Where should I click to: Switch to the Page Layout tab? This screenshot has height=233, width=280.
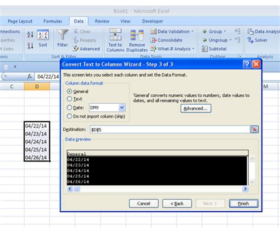[20, 21]
